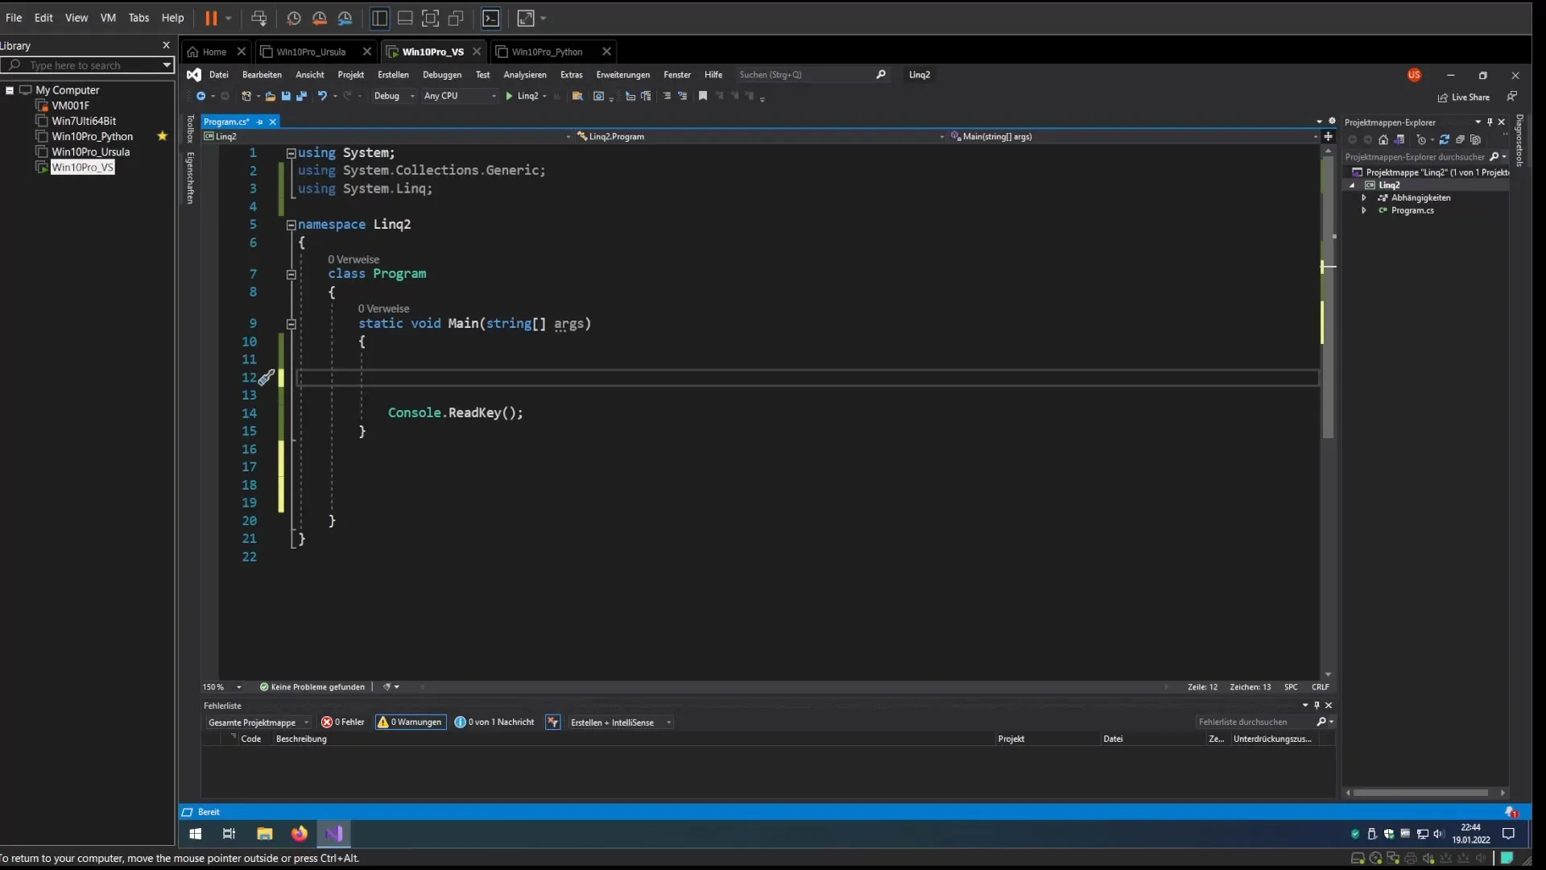This screenshot has height=870, width=1546.
Task: Click the save all icon
Action: coord(302,96)
